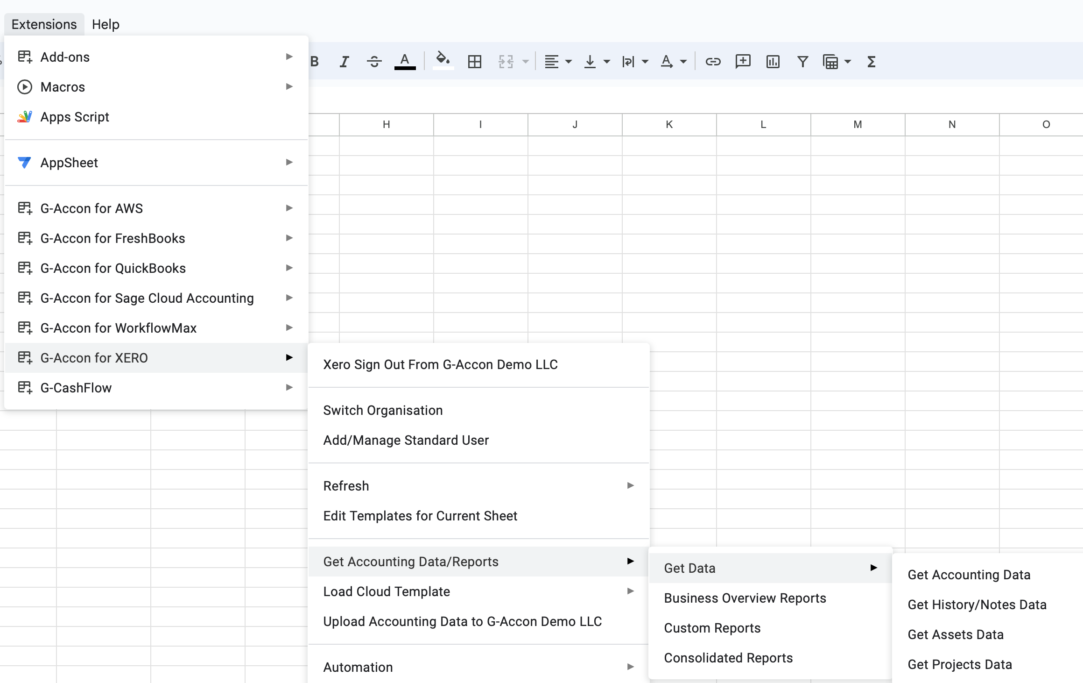This screenshot has width=1083, height=683.
Task: Open the Macros submenu
Action: coord(156,87)
